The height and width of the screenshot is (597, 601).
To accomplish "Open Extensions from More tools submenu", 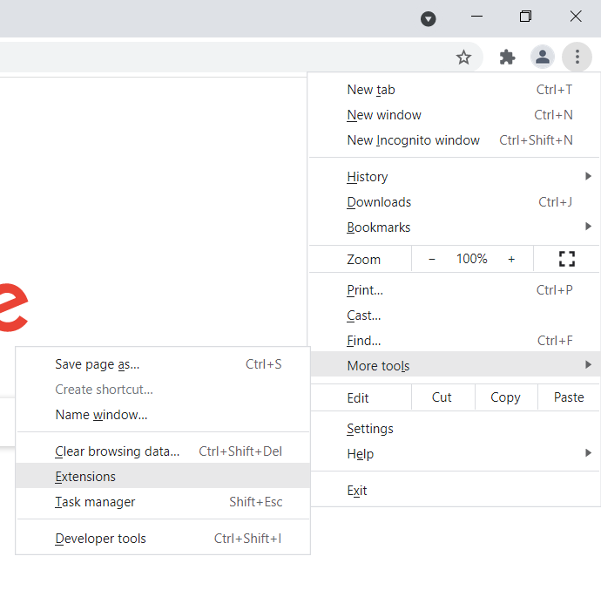I will pyautogui.click(x=85, y=477).
